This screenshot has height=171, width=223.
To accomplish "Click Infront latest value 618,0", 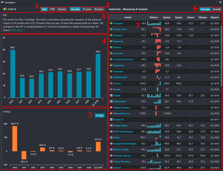I will point(143,84).
